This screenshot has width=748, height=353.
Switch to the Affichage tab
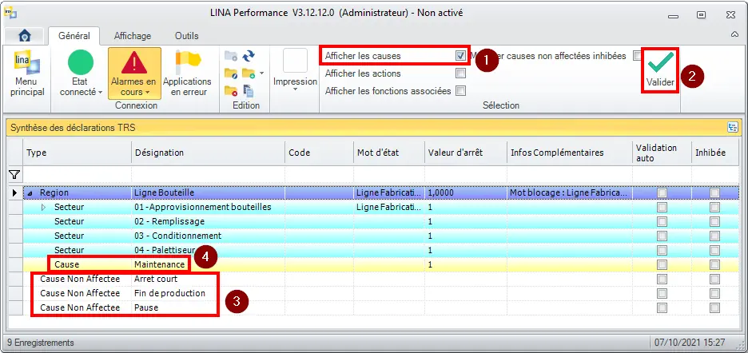pos(132,36)
